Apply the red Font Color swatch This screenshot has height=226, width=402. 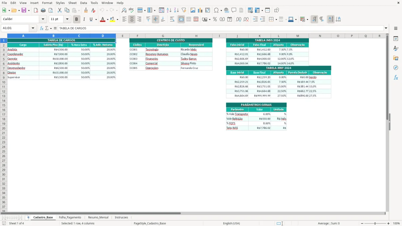pos(103,19)
